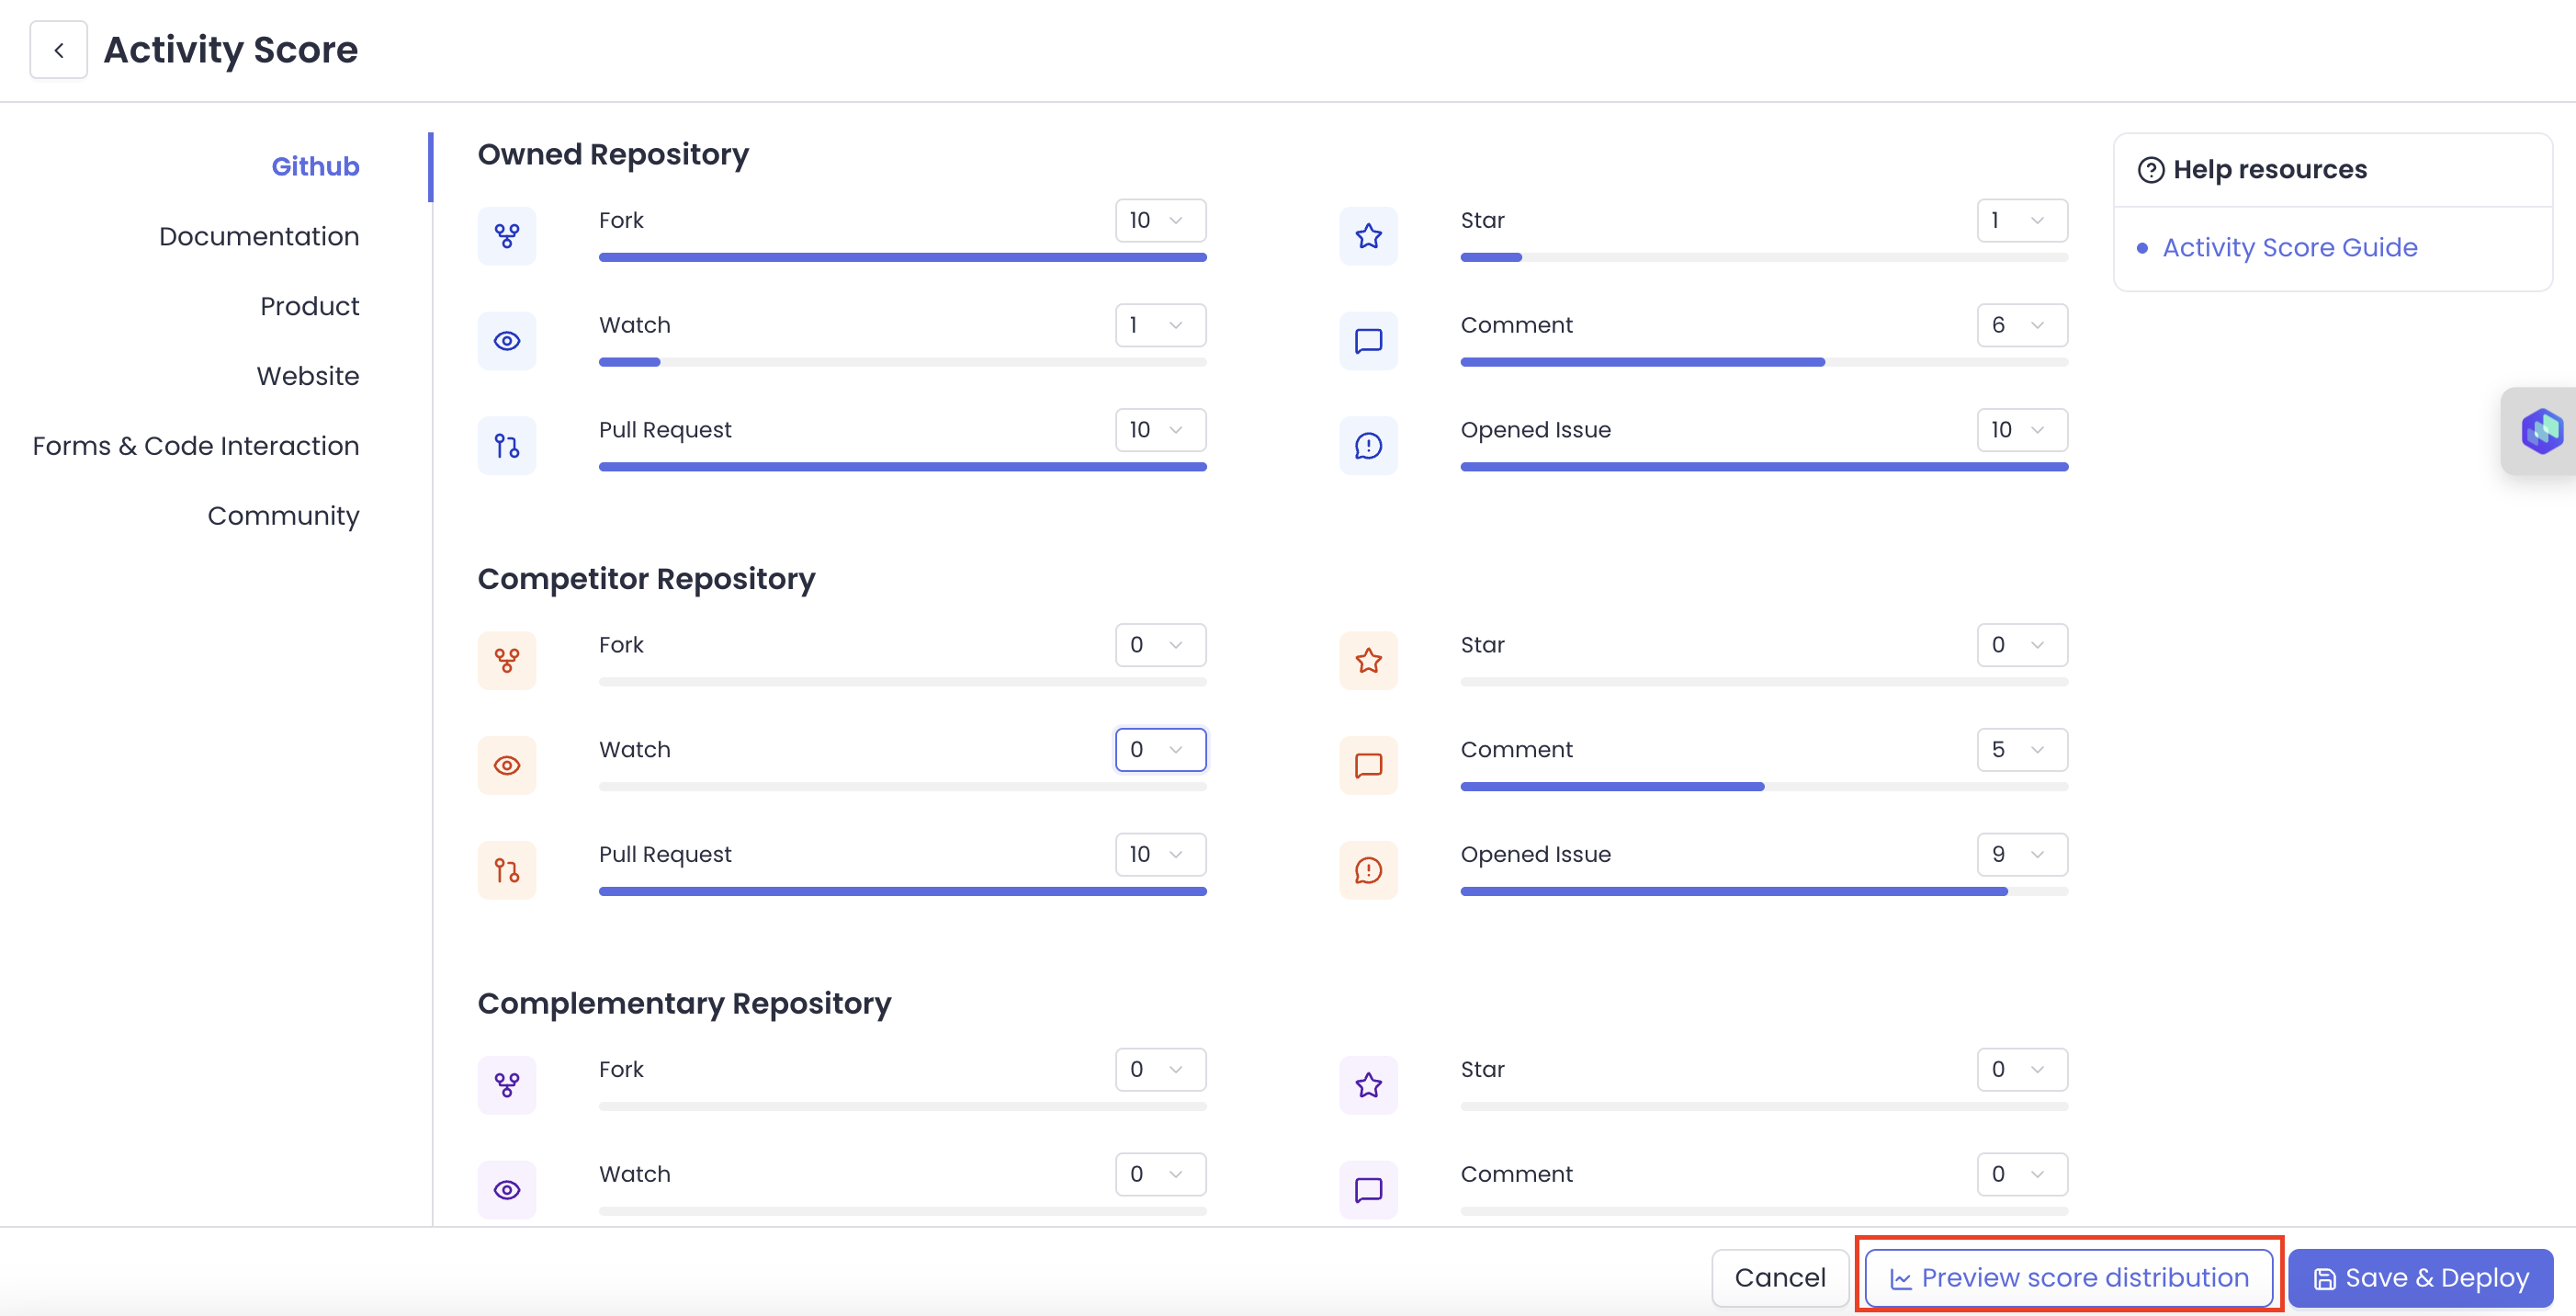This screenshot has height=1316, width=2576.
Task: Select Forms & Code Interaction section
Action: [196, 446]
